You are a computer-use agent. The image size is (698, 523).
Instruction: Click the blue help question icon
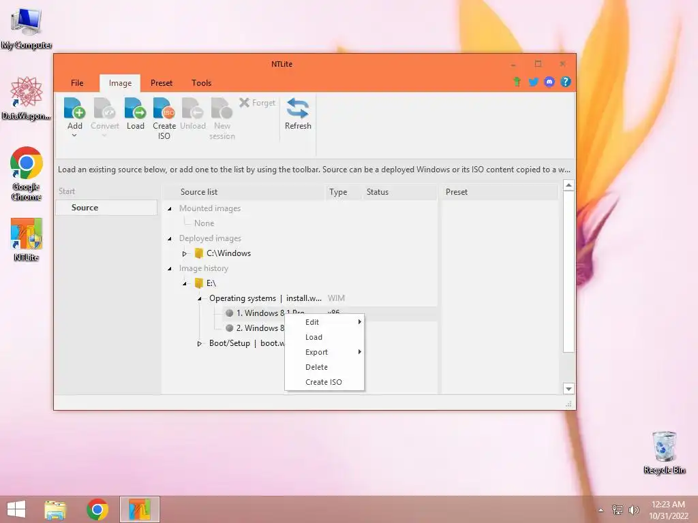565,82
